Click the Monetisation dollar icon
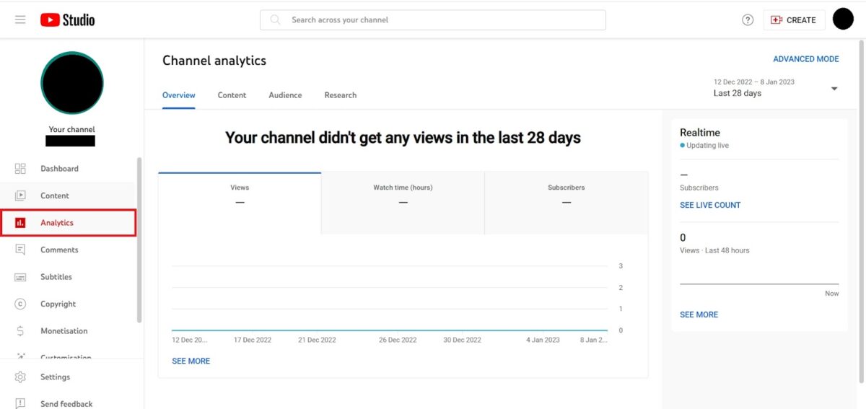This screenshot has width=866, height=409. [20, 331]
